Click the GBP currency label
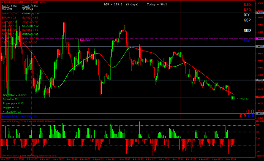 click(247, 20)
